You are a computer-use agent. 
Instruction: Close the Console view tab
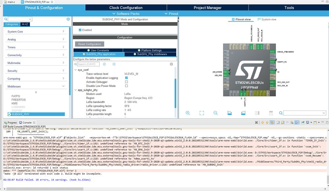click(34, 122)
